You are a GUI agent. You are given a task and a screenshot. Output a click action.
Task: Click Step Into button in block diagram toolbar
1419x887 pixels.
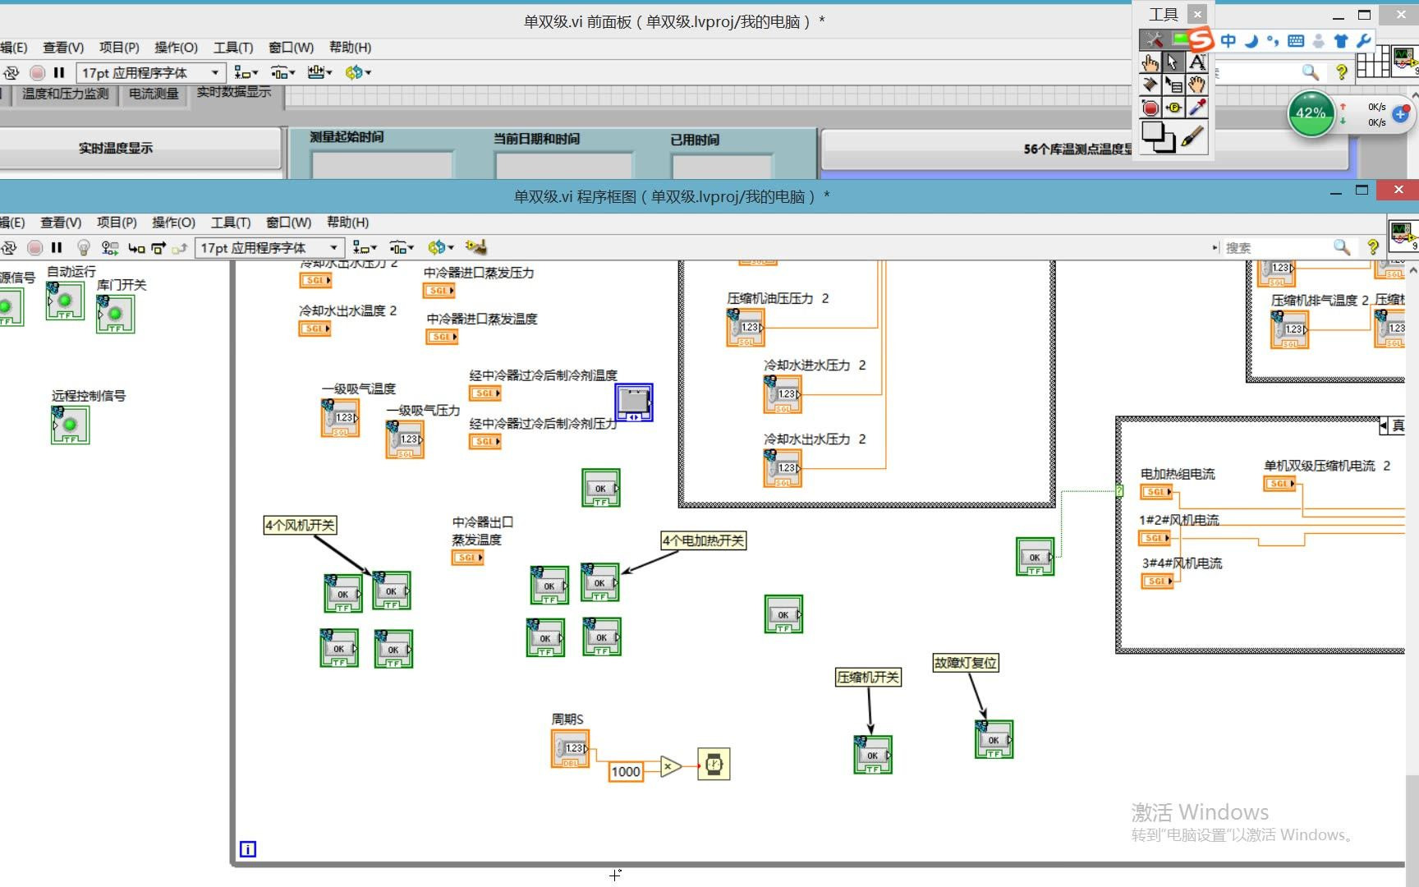pyautogui.click(x=136, y=247)
